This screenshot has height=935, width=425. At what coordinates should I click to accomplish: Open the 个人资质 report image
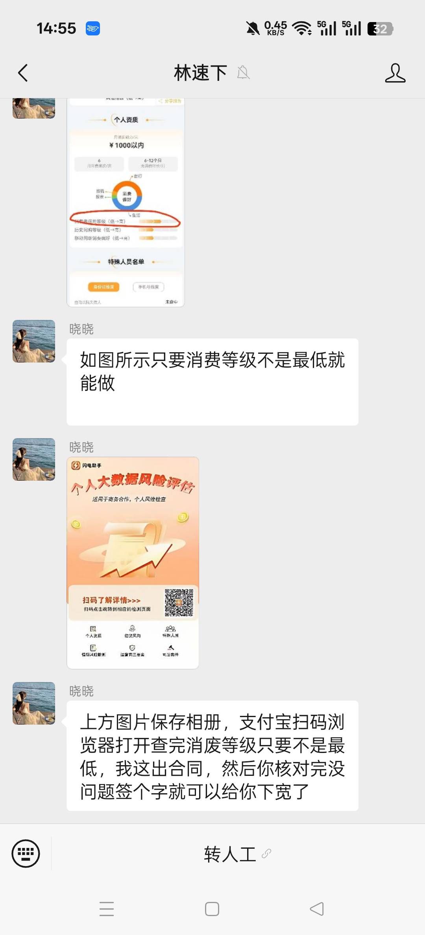126,203
